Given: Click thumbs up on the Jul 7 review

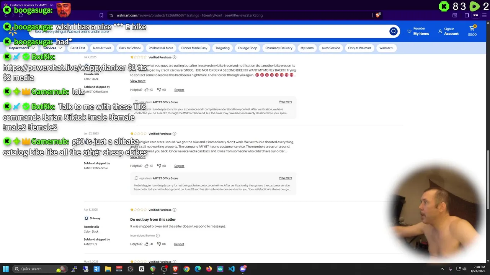Looking at the screenshot, I should 146,90.
